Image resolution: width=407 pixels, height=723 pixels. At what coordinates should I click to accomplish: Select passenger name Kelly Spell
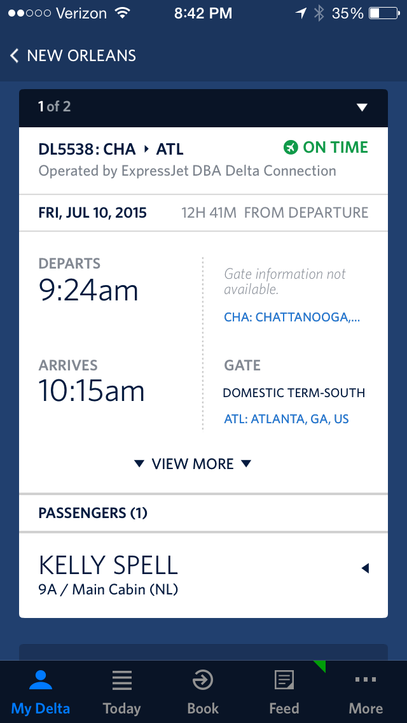tap(108, 565)
